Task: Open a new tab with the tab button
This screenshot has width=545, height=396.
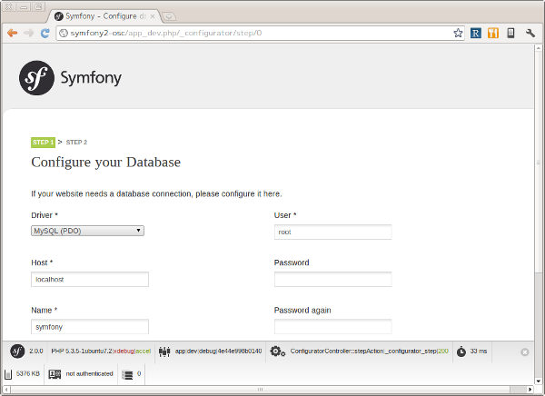Action: [169, 16]
